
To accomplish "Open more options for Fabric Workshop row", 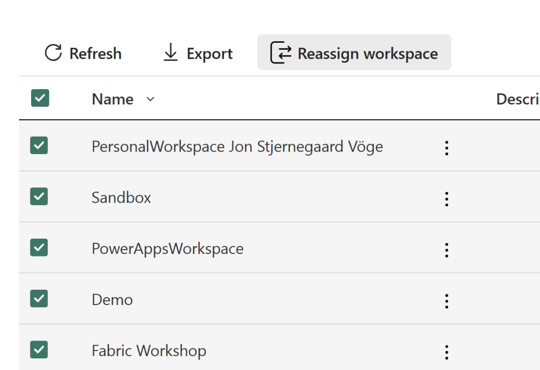I will click(x=447, y=352).
